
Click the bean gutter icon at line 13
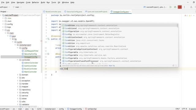tap(48, 54)
